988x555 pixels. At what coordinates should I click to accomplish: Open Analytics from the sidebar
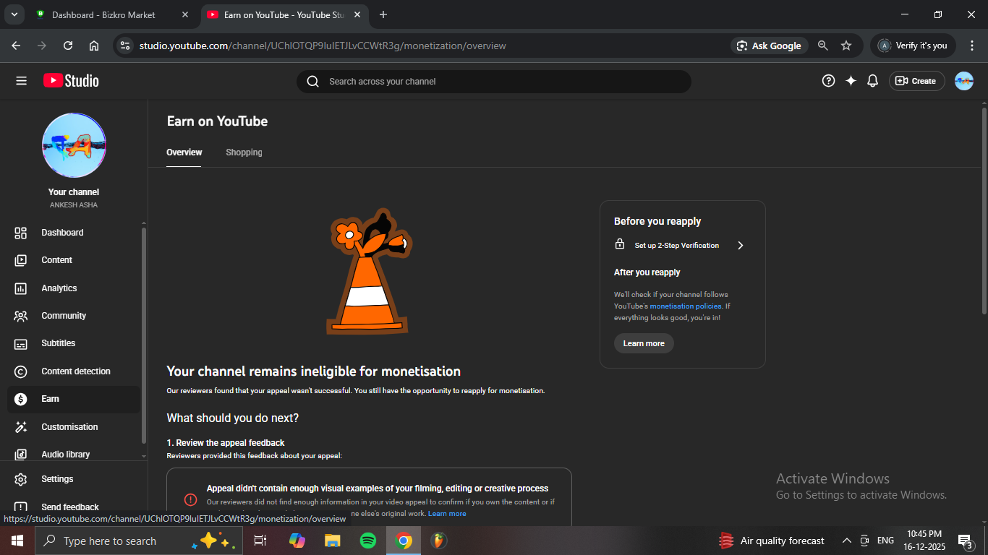click(59, 288)
